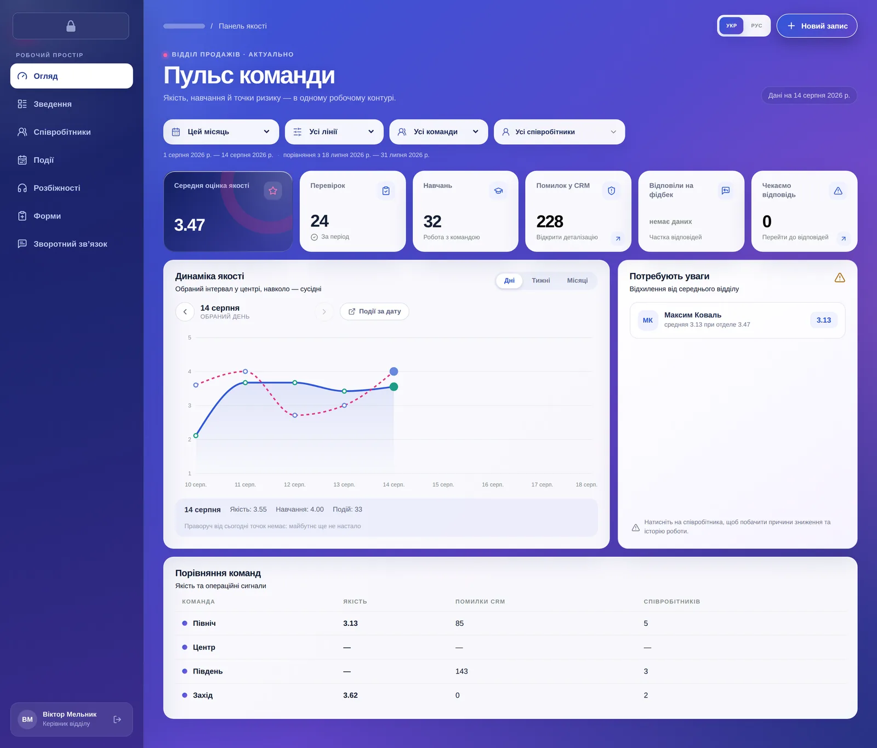Click the lock icon in the sidebar header

71,26
